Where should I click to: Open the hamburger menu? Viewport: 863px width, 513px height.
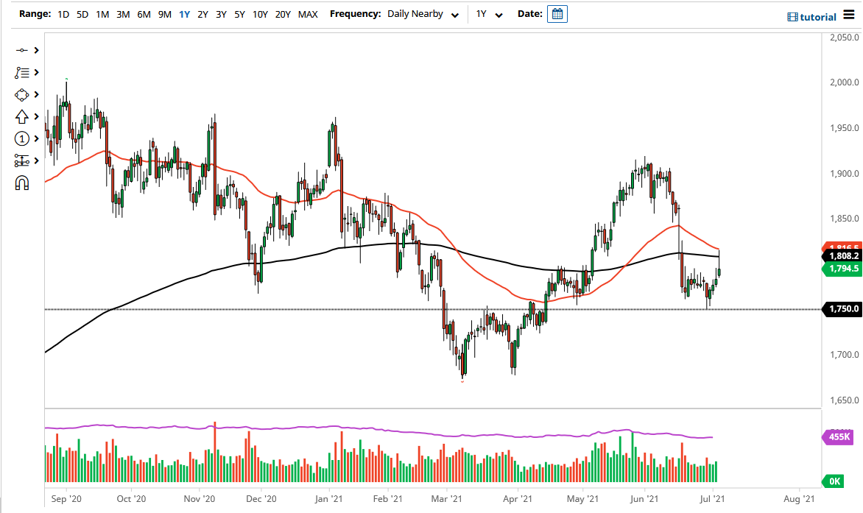(x=849, y=16)
